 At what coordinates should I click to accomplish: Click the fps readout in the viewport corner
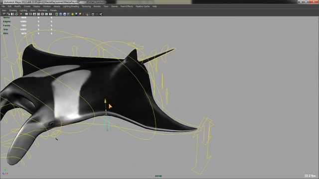(x=310, y=176)
